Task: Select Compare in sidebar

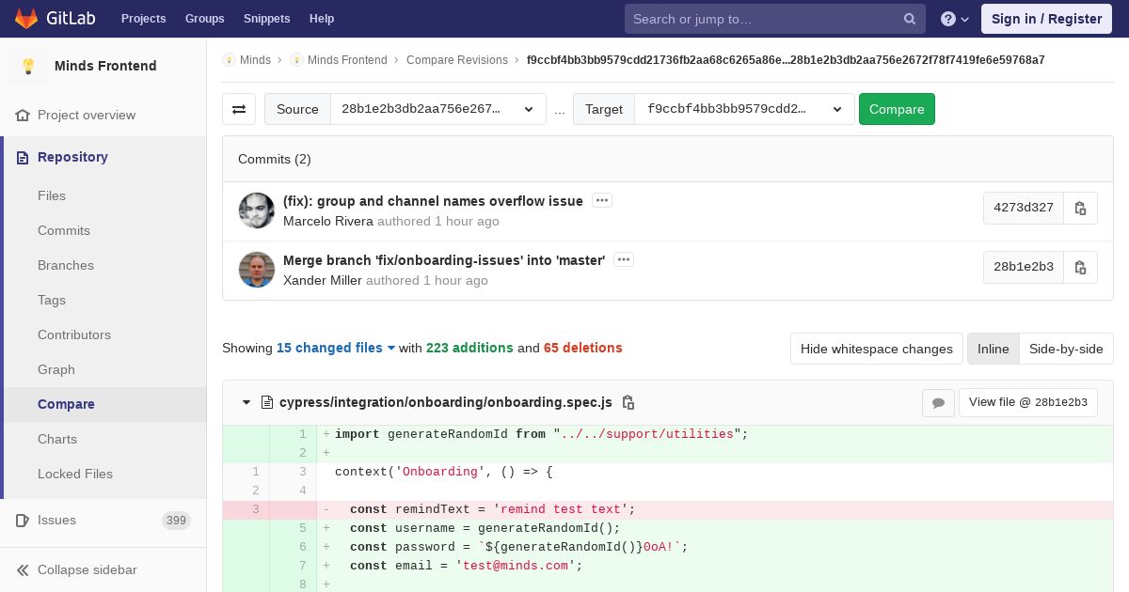Action: [105, 404]
